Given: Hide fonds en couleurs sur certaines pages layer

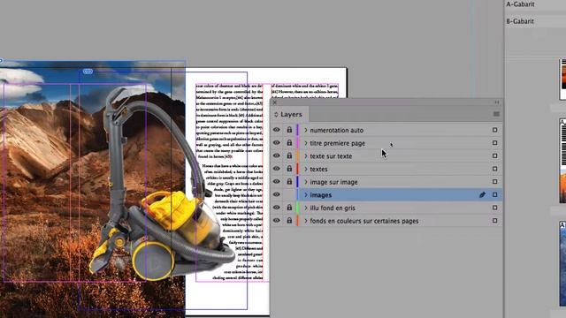Looking at the screenshot, I should click(x=277, y=221).
